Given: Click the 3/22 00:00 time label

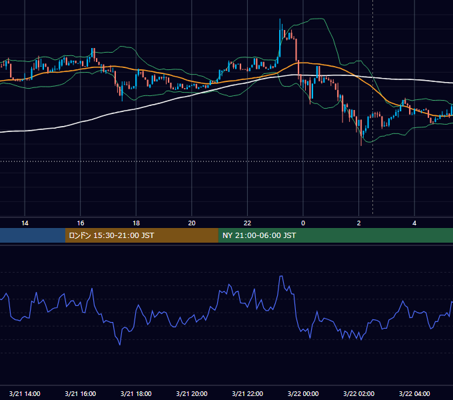Looking at the screenshot, I should coord(303,393).
